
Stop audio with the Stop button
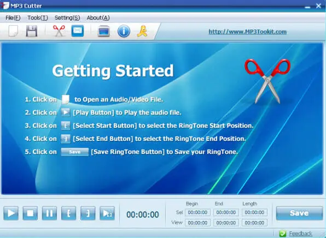coord(30,213)
